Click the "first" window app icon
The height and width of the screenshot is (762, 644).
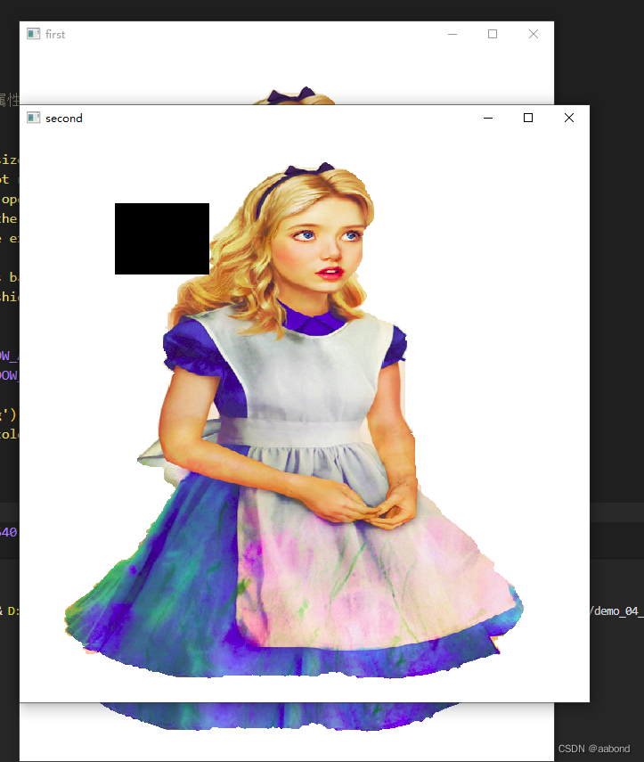coord(34,34)
